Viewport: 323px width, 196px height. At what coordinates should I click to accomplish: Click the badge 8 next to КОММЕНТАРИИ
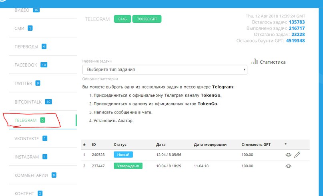[x=54, y=175]
